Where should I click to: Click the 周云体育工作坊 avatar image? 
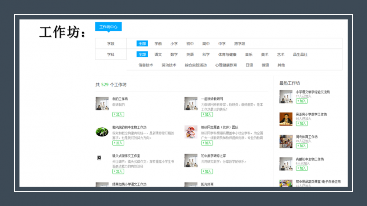click(x=286, y=141)
